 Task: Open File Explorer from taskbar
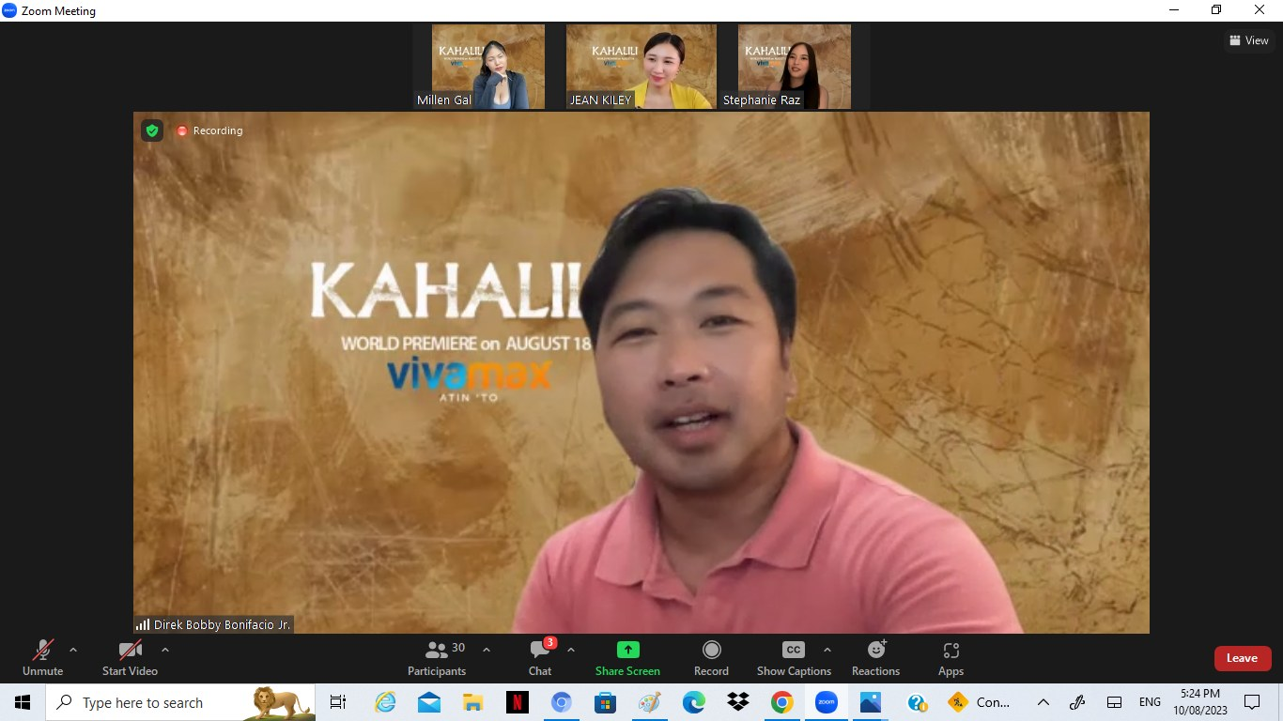[x=473, y=702]
